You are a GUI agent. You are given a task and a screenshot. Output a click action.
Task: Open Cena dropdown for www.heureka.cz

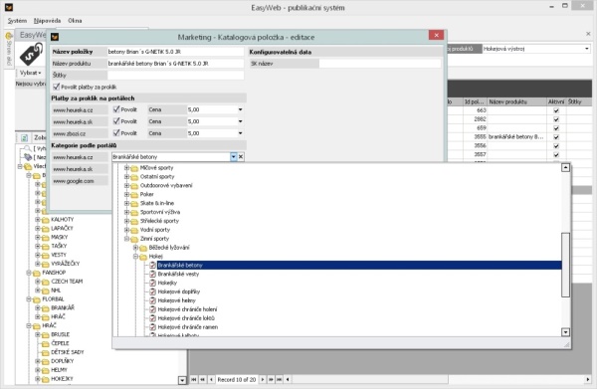tap(240, 109)
